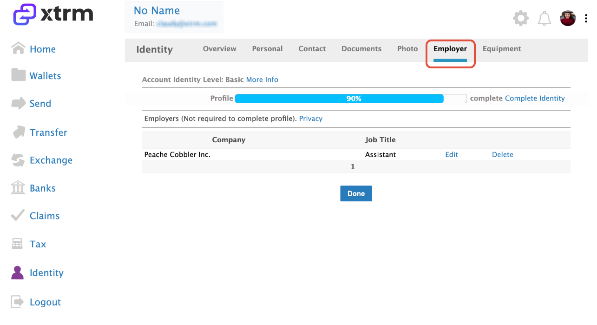Click the Banks building icon

[x=18, y=188]
